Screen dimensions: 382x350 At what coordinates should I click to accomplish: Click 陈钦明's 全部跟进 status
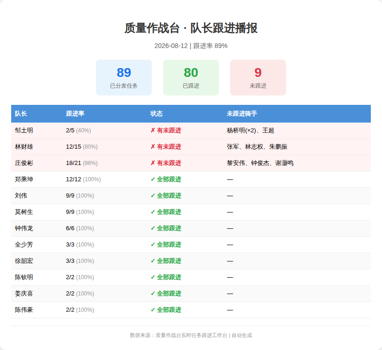[x=166, y=277]
